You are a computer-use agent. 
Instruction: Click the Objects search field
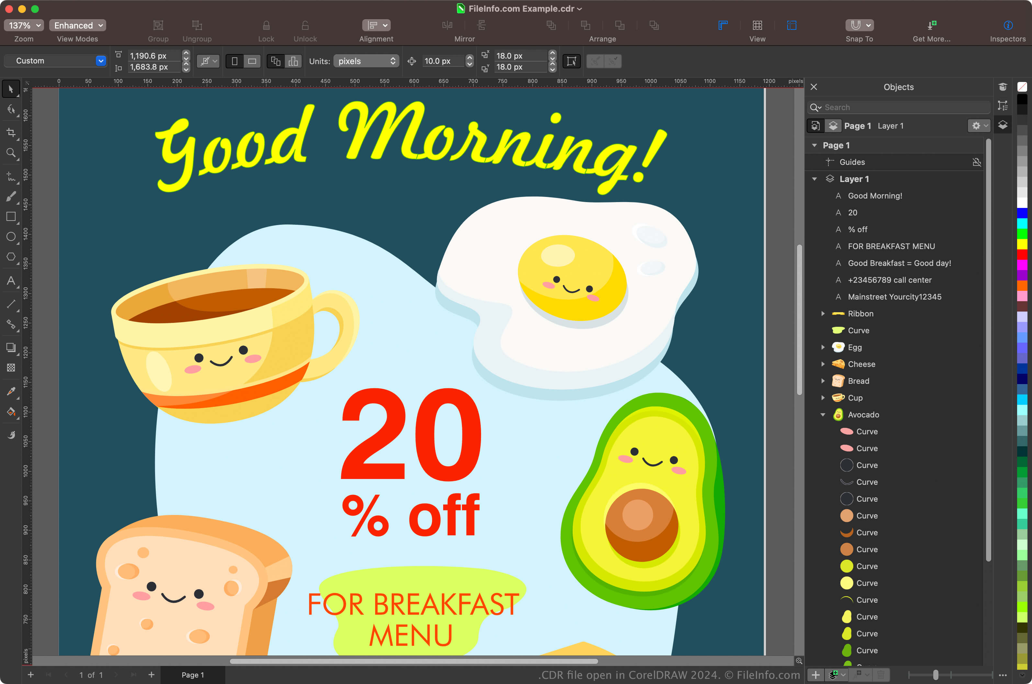point(899,107)
